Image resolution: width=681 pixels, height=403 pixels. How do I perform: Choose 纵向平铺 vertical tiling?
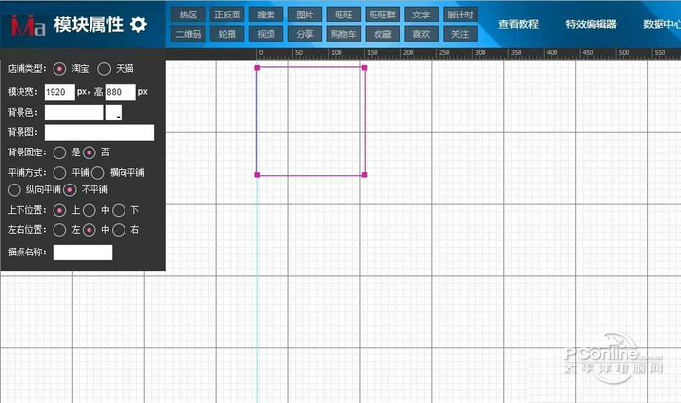[x=15, y=189]
